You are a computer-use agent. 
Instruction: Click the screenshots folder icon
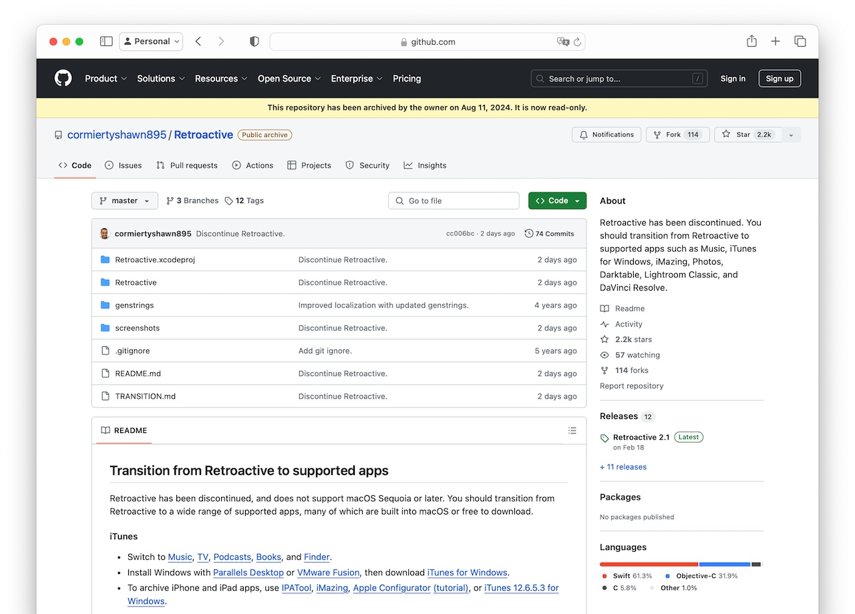pos(105,327)
